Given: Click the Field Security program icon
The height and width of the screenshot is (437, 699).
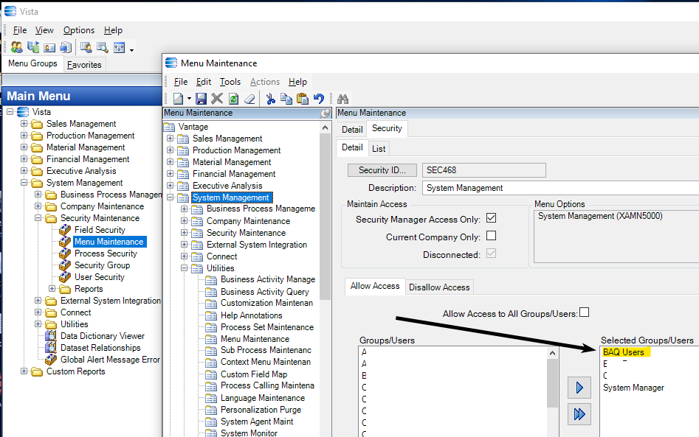Looking at the screenshot, I should tap(65, 230).
